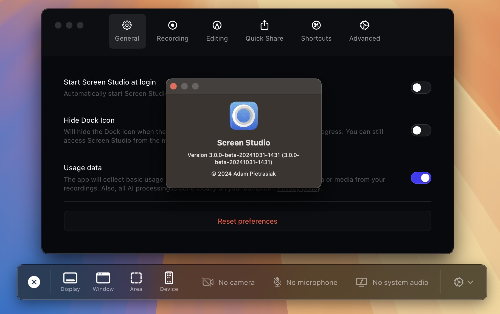
Task: Click the Start Screen Studio at login heading
Action: pos(110,82)
